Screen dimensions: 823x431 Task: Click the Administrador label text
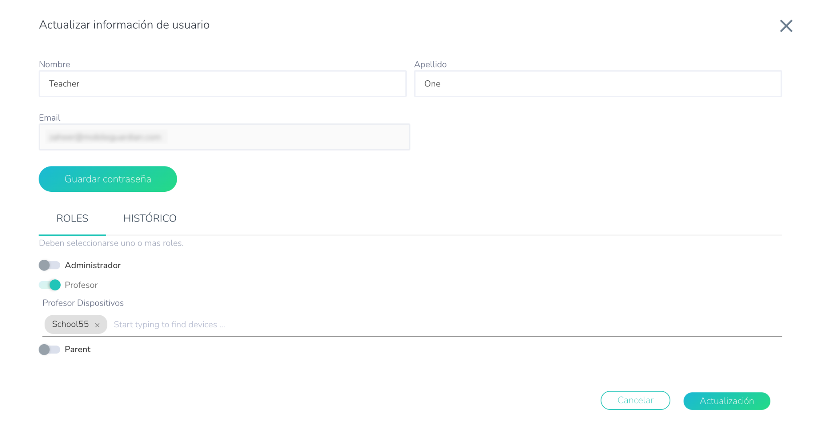point(92,265)
